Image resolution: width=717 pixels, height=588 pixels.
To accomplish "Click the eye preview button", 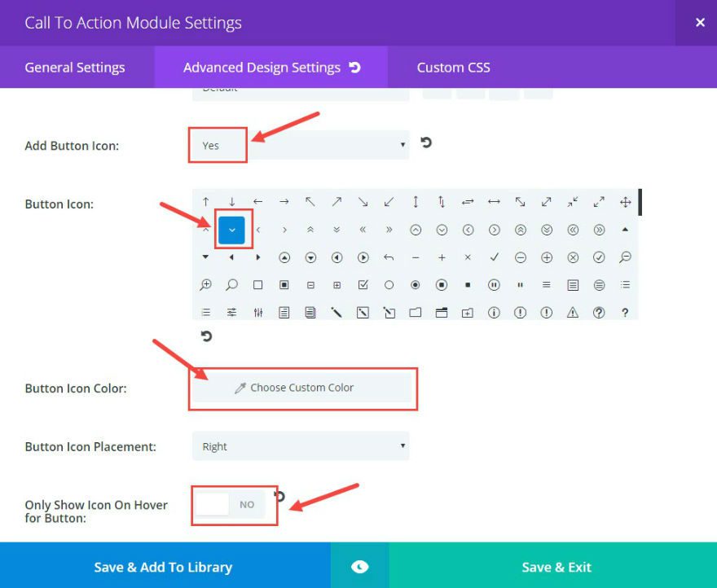I will point(359,567).
